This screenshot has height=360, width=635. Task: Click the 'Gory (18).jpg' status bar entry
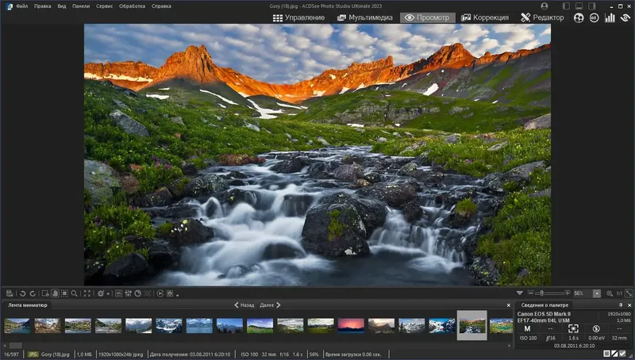[55, 354]
